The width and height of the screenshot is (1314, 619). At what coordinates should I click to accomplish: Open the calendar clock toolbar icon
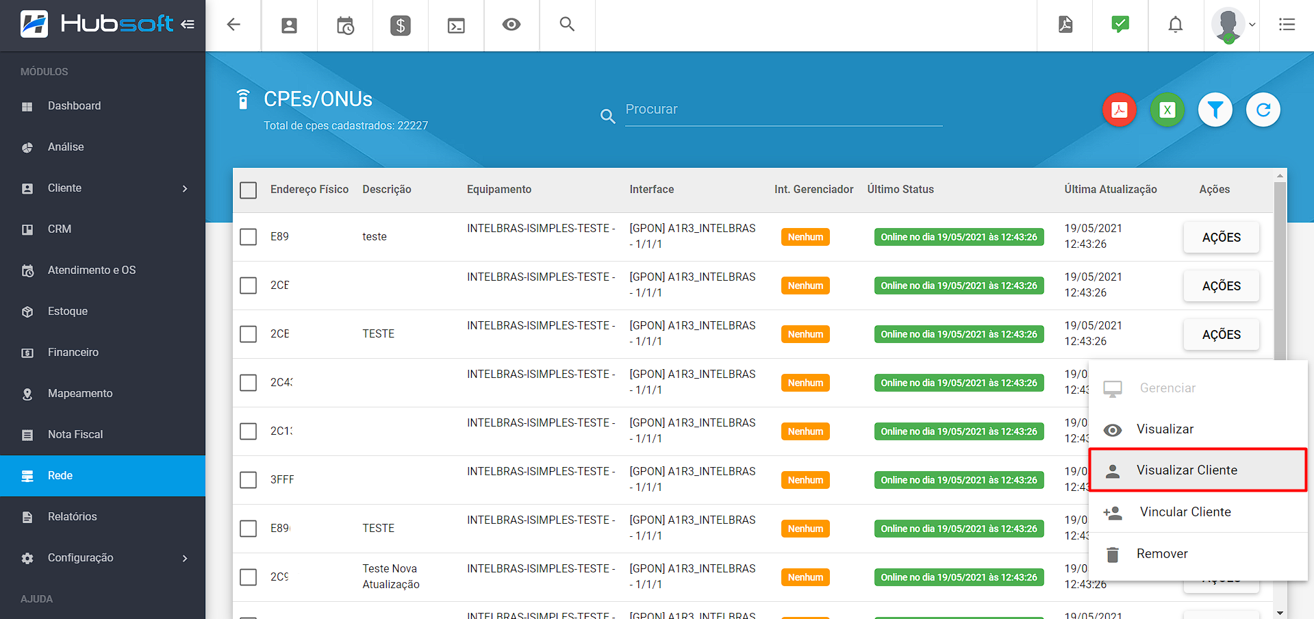[x=345, y=26]
